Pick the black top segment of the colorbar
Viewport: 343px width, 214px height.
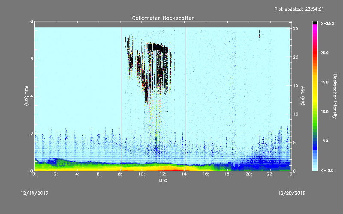315,23
